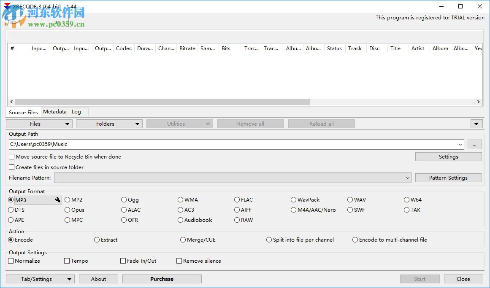This screenshot has width=490, height=288.
Task: Enable Fade In/Out checkbox
Action: pos(123,261)
